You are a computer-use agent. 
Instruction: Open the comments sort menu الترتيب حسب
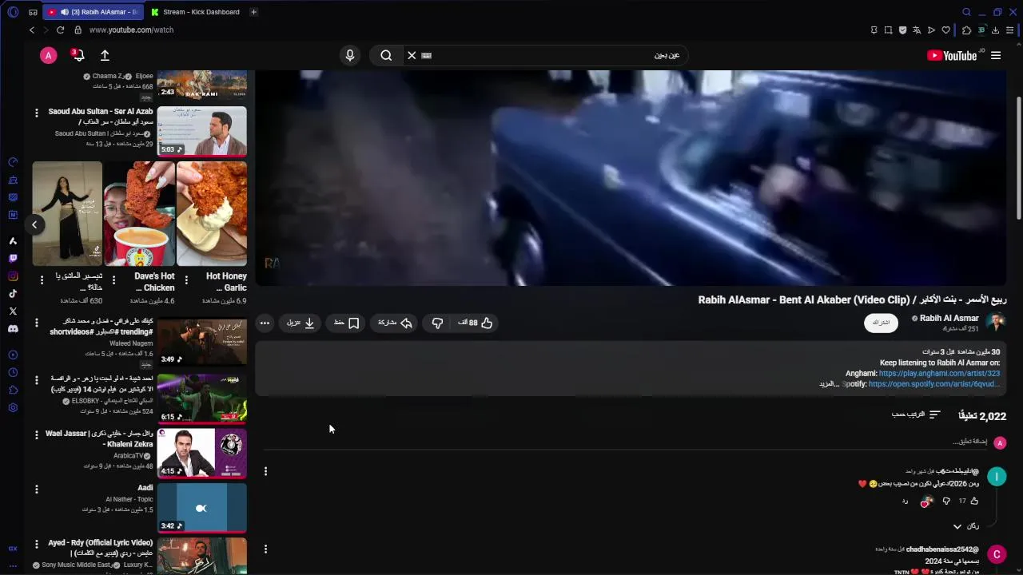916,414
